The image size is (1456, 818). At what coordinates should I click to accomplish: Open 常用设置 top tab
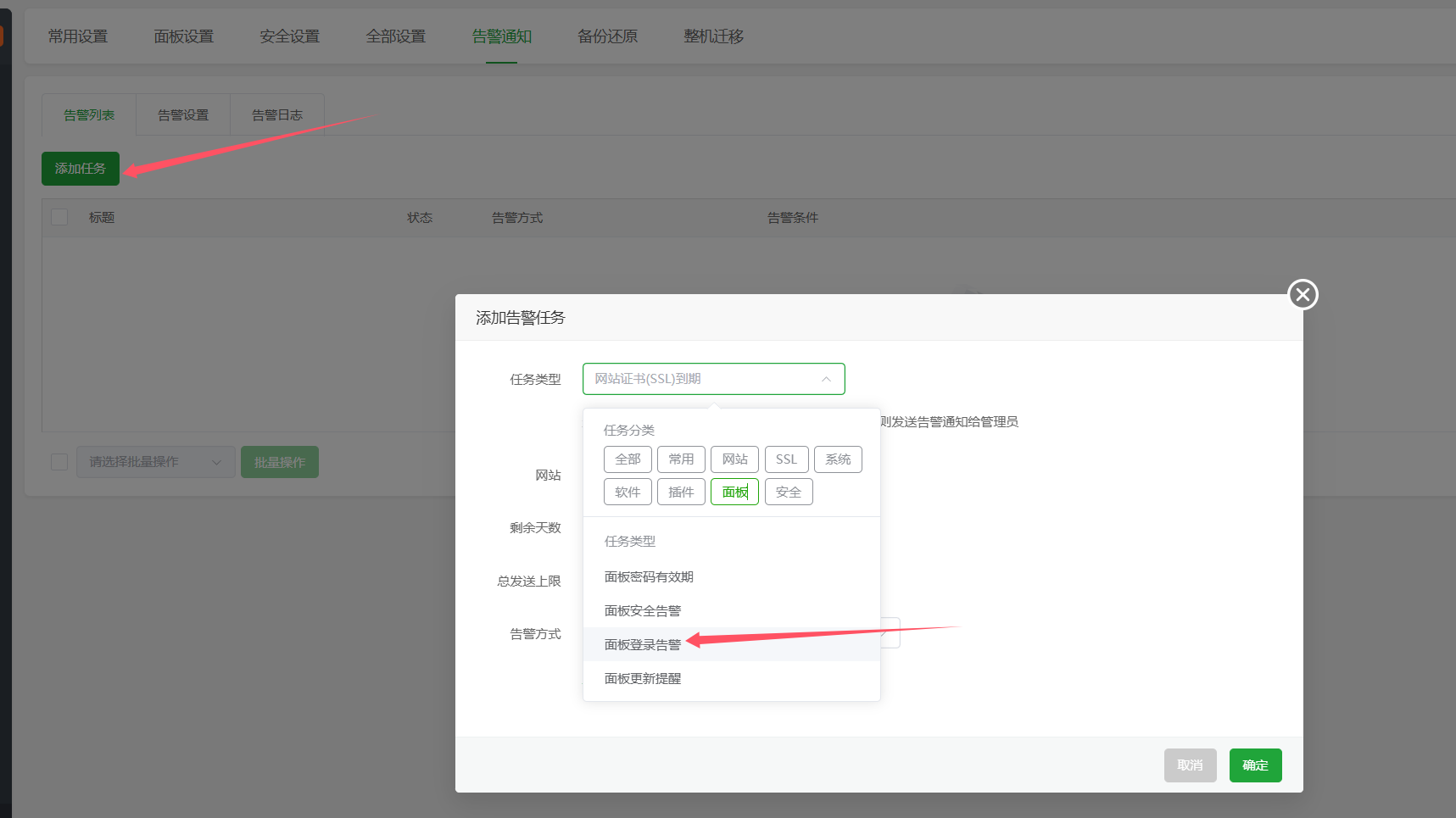tap(78, 36)
